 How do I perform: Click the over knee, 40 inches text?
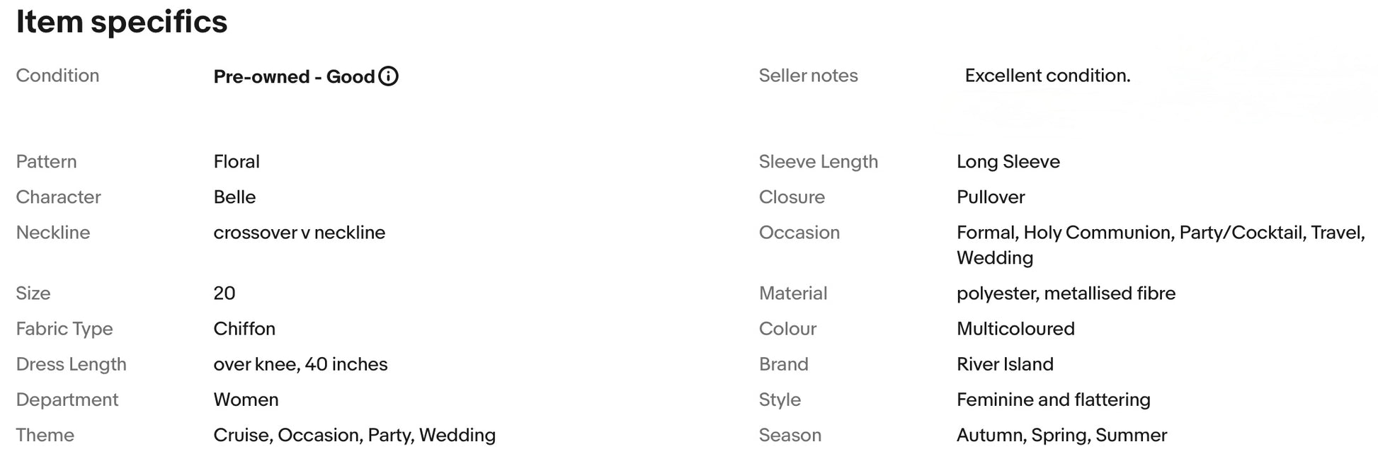click(x=300, y=364)
